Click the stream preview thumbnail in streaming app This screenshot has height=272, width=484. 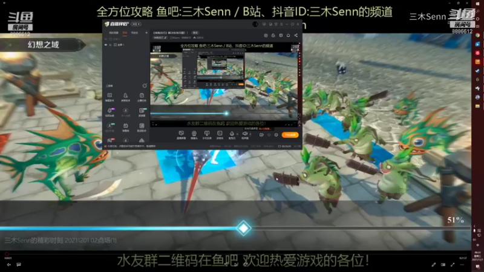click(x=224, y=85)
